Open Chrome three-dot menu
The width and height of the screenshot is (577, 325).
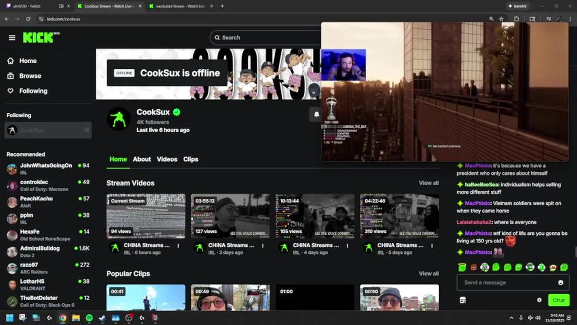[x=572, y=19]
